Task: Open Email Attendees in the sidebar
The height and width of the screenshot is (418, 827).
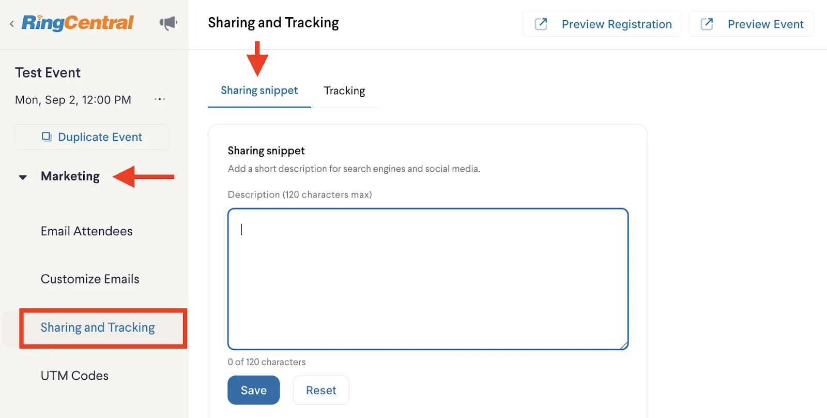Action: point(87,231)
